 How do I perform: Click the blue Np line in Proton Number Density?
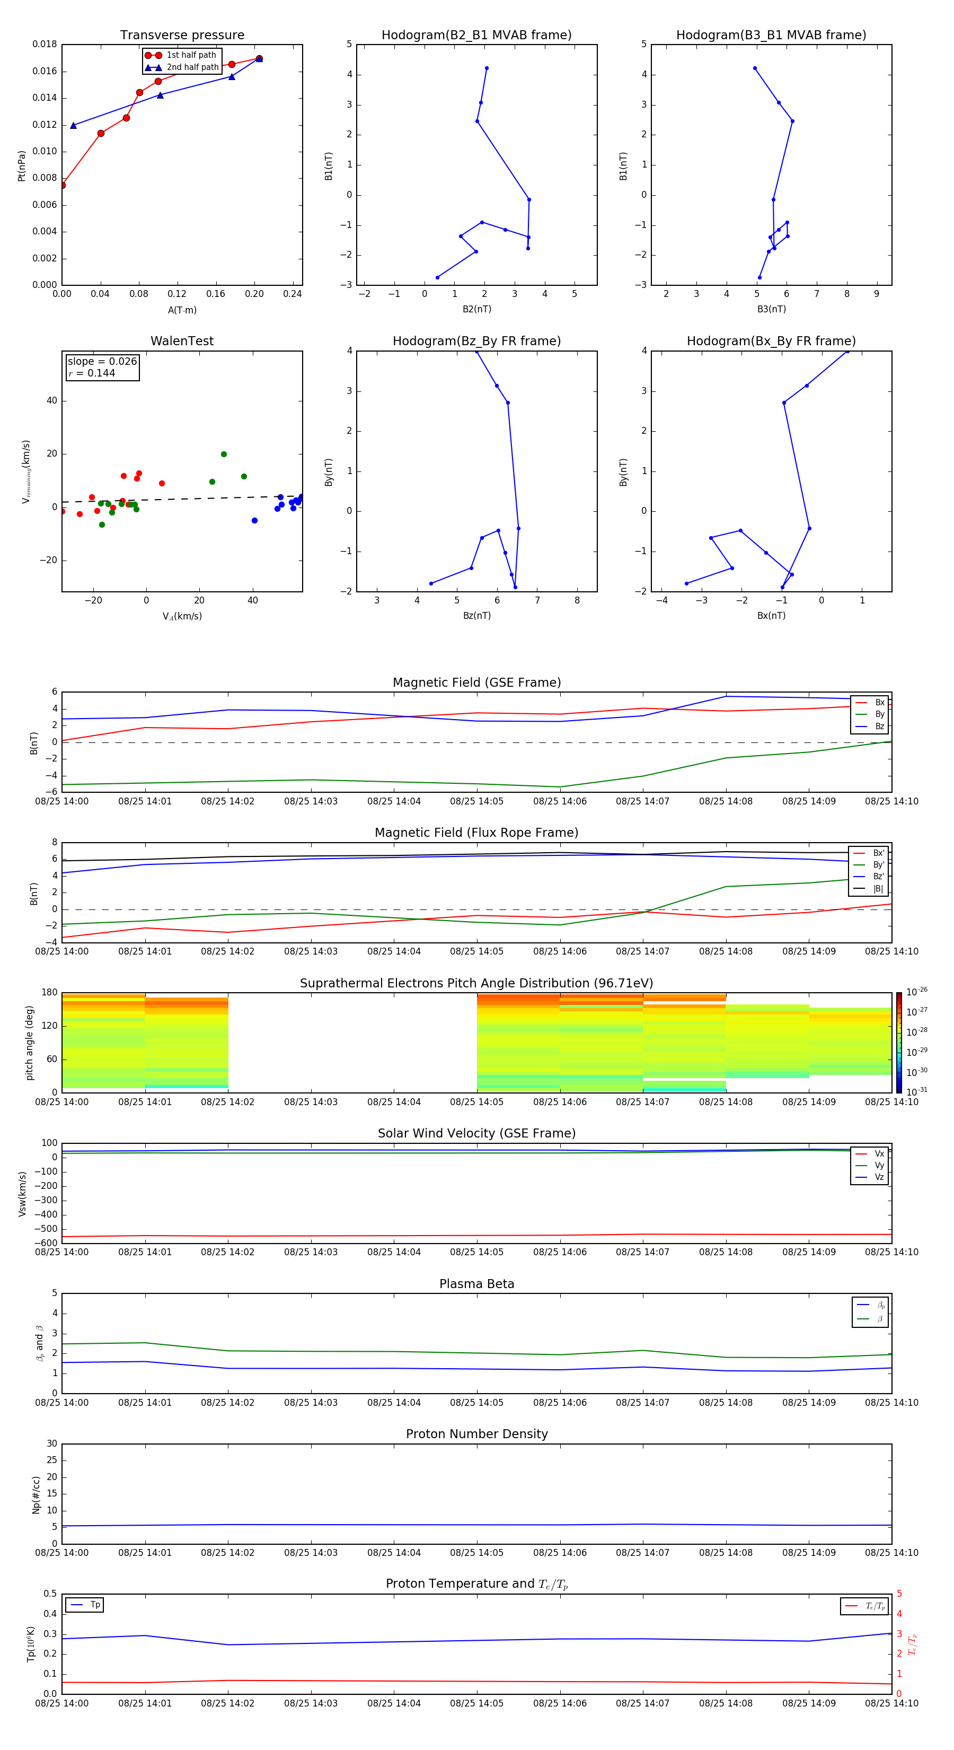(x=476, y=1525)
